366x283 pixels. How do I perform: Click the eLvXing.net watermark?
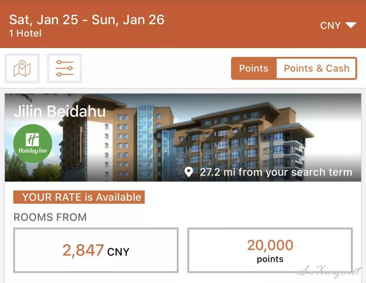pyautogui.click(x=329, y=272)
